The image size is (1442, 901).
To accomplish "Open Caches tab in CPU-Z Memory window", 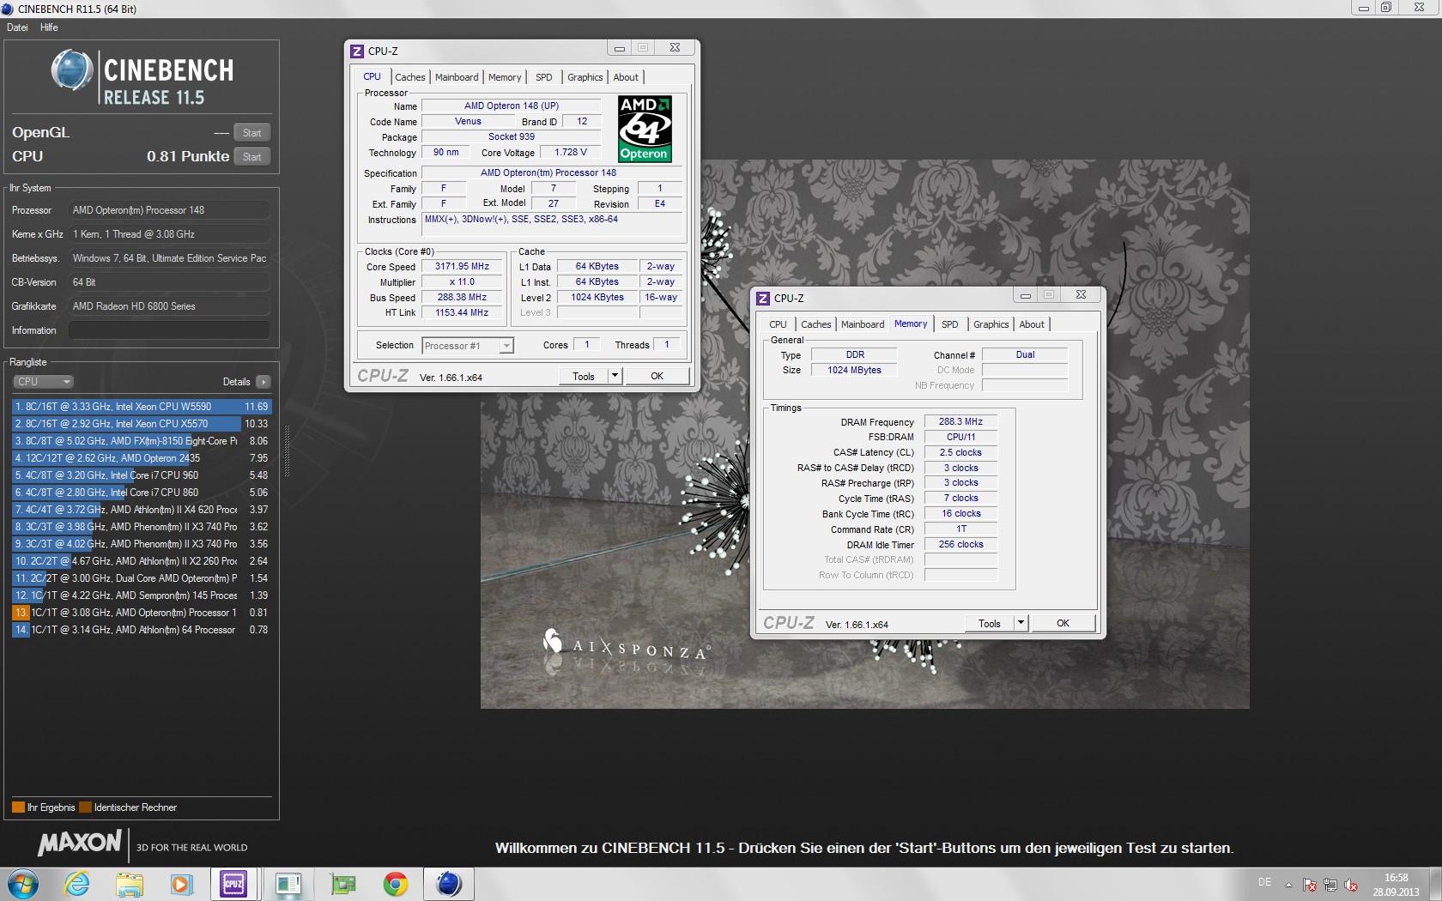I will 816,324.
